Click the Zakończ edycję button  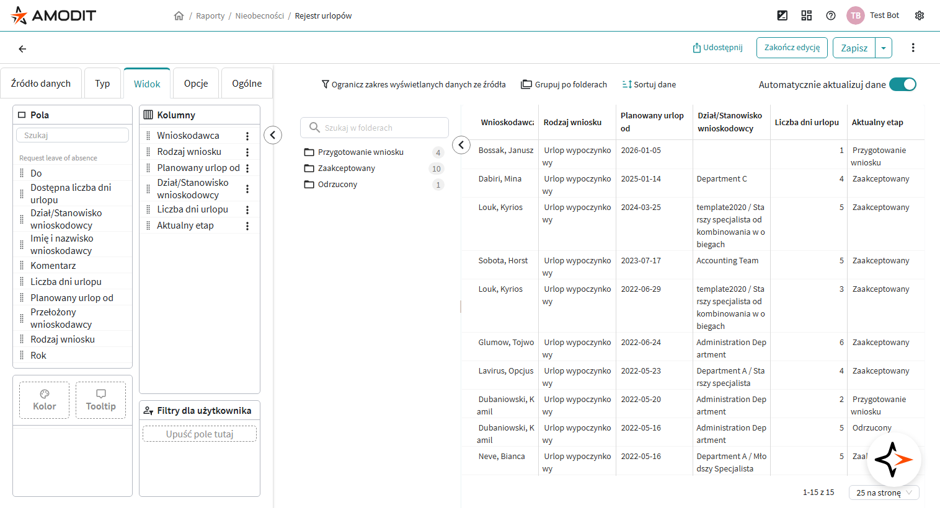click(792, 48)
